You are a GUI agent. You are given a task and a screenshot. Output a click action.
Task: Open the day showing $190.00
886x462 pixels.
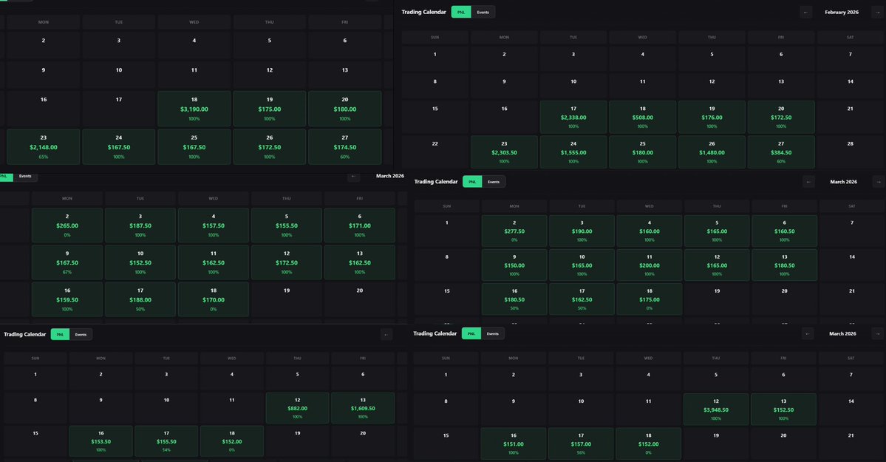point(582,231)
